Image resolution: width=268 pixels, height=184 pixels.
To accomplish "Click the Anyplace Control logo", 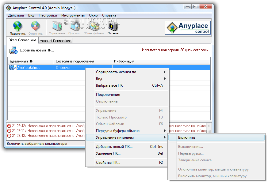I will [x=187, y=28].
